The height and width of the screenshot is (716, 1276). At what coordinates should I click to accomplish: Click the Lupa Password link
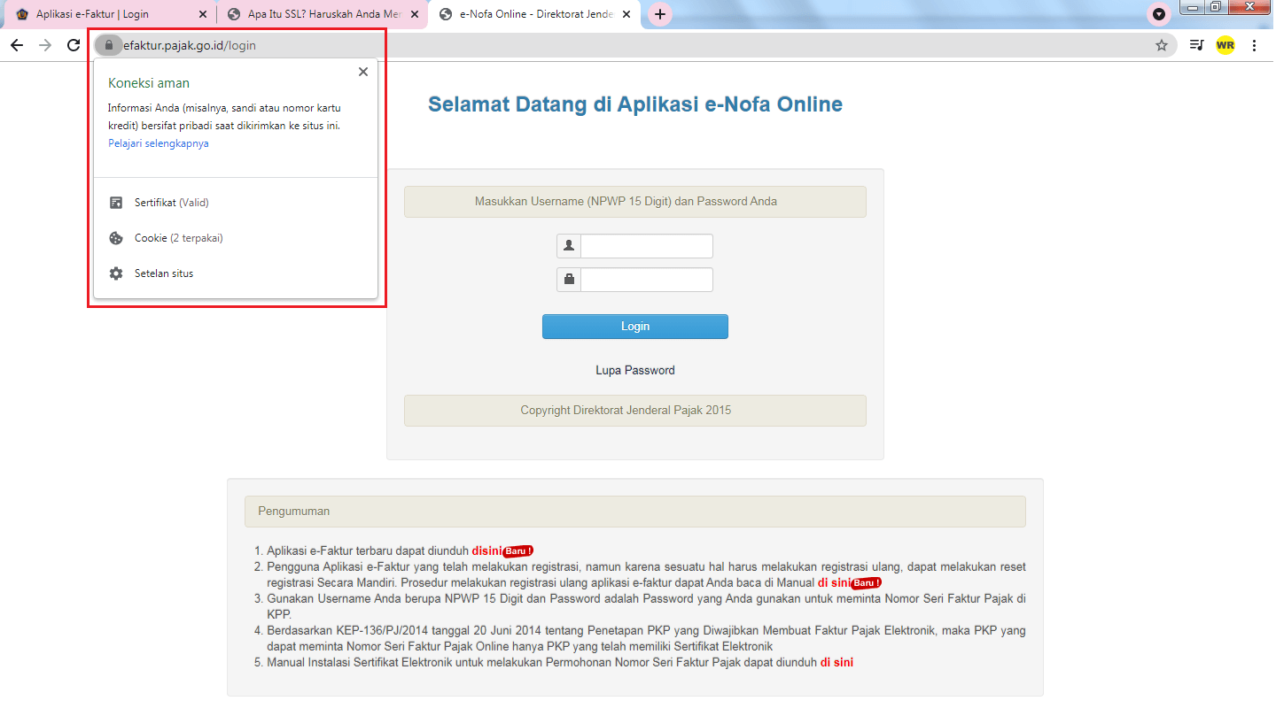click(635, 370)
